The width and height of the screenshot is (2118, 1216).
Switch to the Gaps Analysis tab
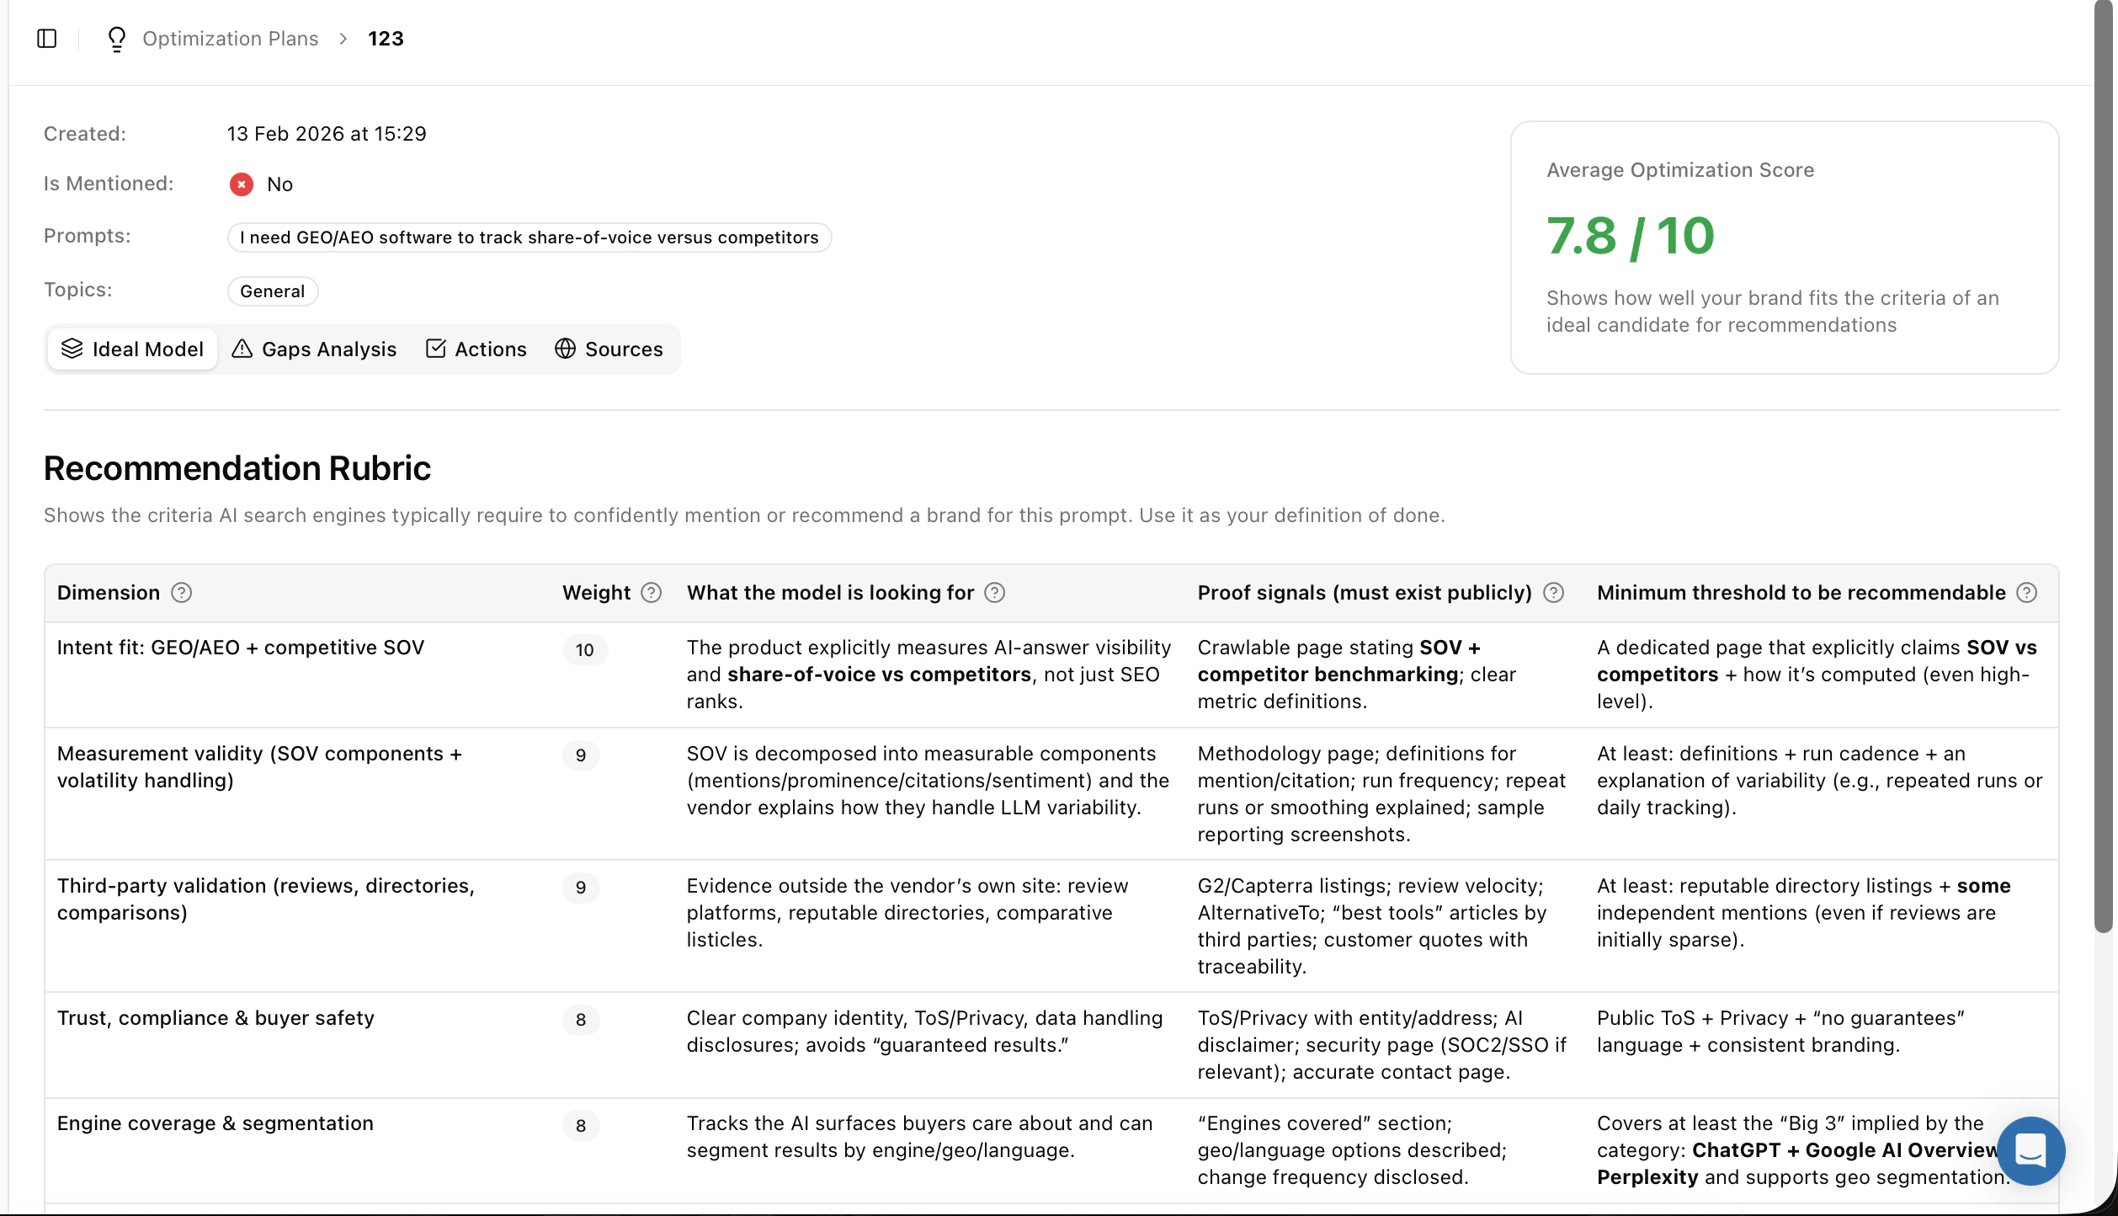click(x=314, y=349)
